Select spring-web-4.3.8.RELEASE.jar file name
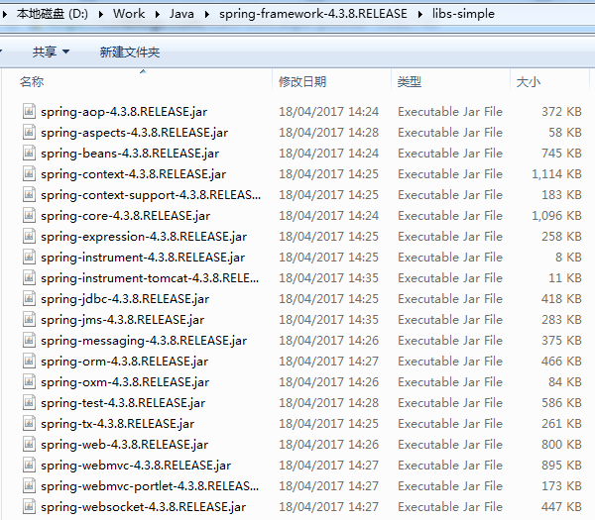The width and height of the screenshot is (595, 520). [x=125, y=445]
